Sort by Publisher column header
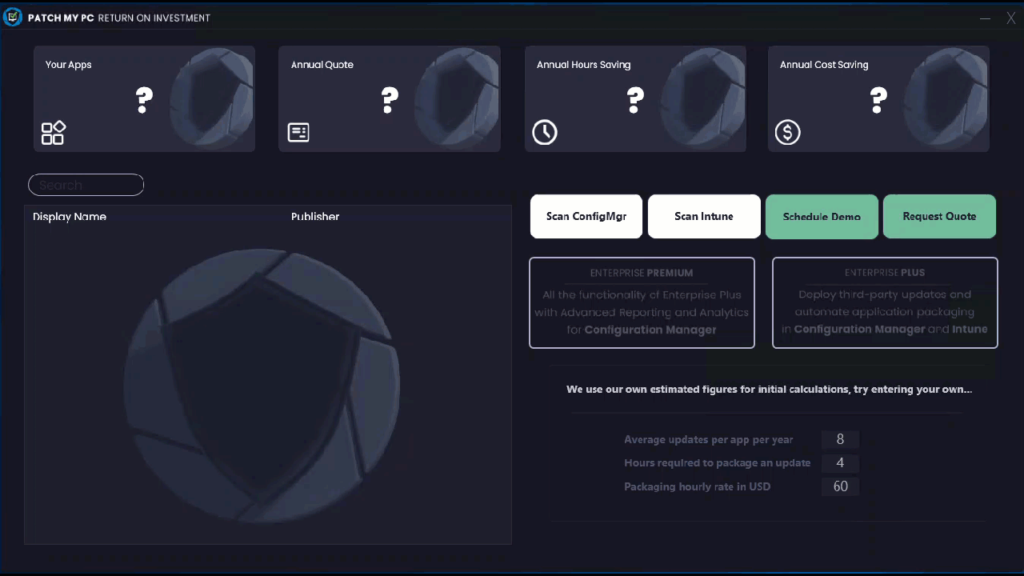 click(x=315, y=217)
